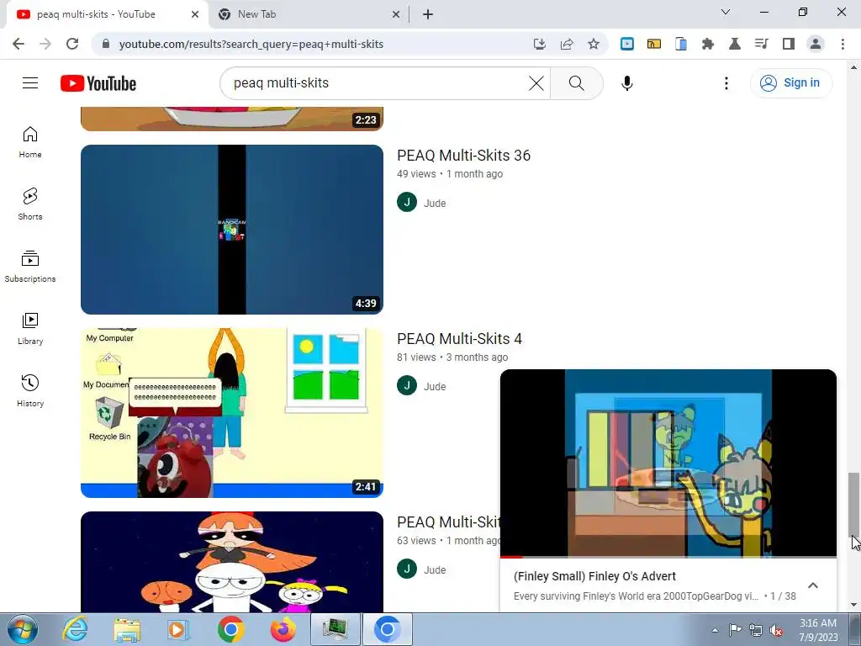Screen dimensions: 861x646
Task: Share this page from the address bar
Action: (x=567, y=44)
